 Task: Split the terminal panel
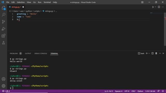pos(153,53)
